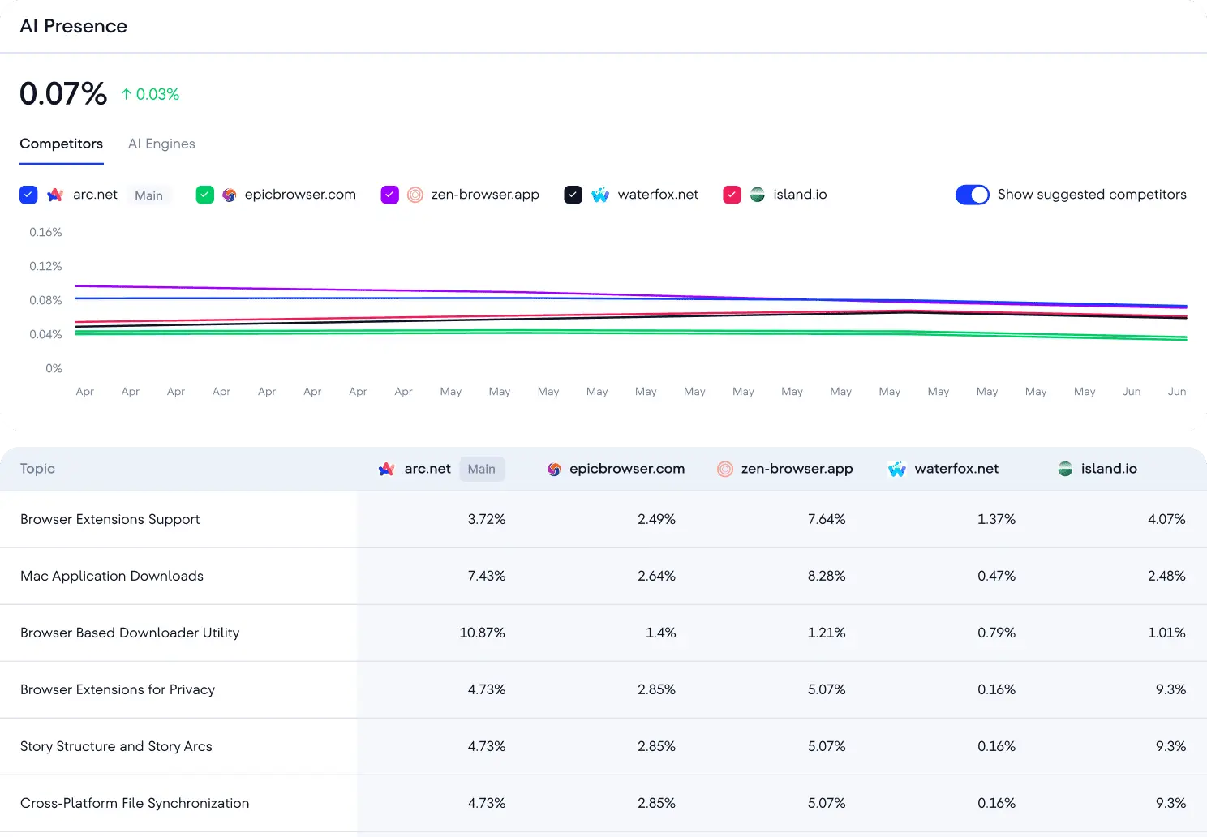Screen dimensions: 1207x837
Task: Uncheck the epicbrowser.com competitor checkbox
Action: [x=205, y=195]
